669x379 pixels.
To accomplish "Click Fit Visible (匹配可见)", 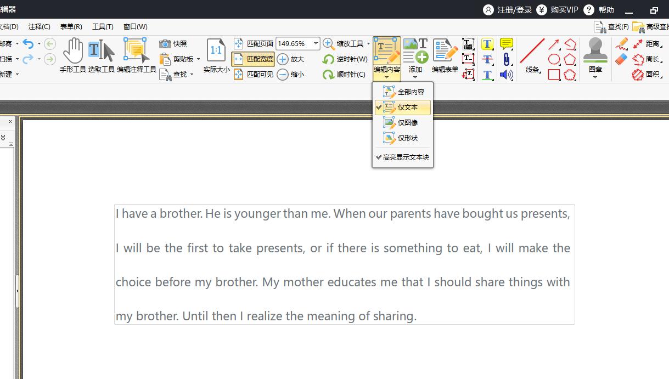I will (x=254, y=75).
